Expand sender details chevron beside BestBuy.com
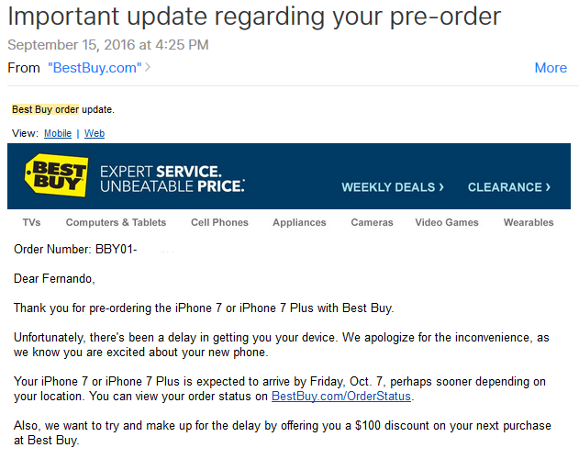579x459 pixels. click(x=148, y=67)
